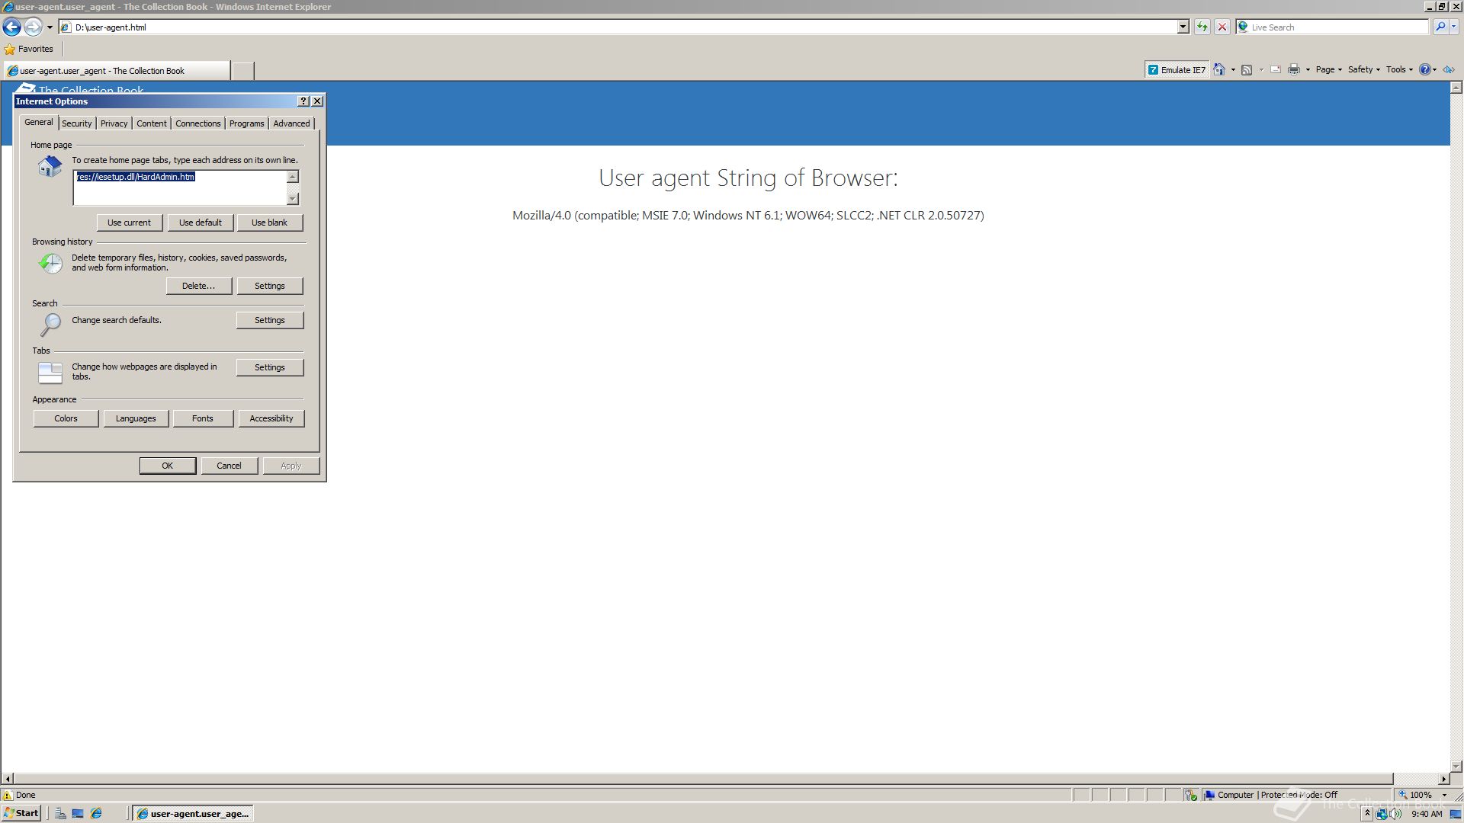Click into the Live Search box
The width and height of the screenshot is (1464, 823).
point(1338,27)
